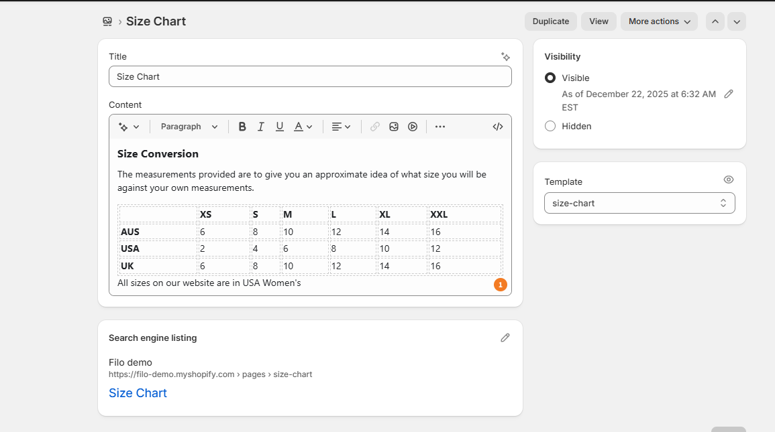Toggle bold formatting in the content editor

242,127
